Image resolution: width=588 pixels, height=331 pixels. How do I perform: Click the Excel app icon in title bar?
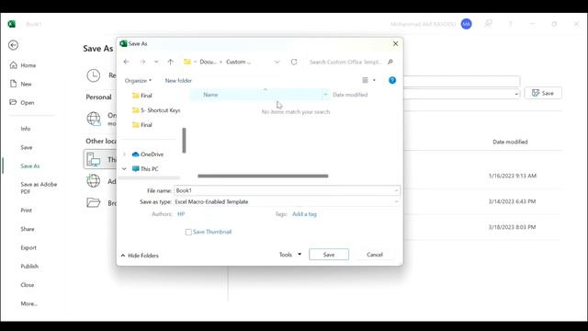pos(12,24)
